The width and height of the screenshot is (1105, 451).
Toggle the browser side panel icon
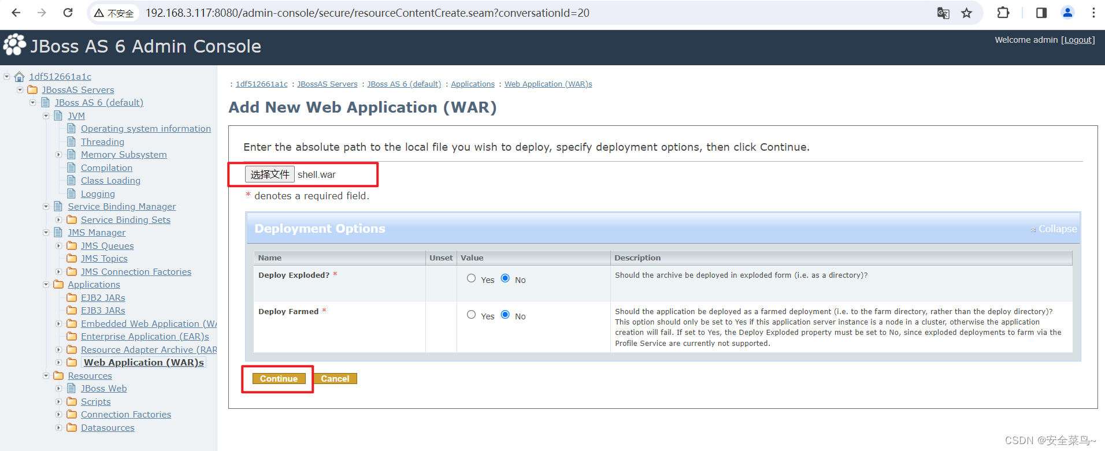1041,13
